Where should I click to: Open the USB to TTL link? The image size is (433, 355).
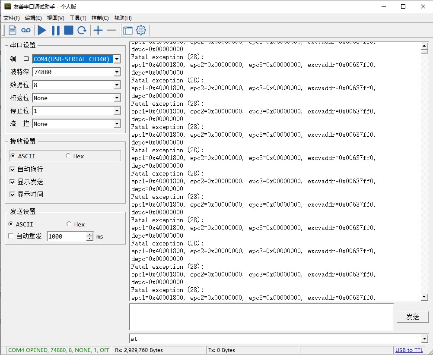(x=409, y=350)
